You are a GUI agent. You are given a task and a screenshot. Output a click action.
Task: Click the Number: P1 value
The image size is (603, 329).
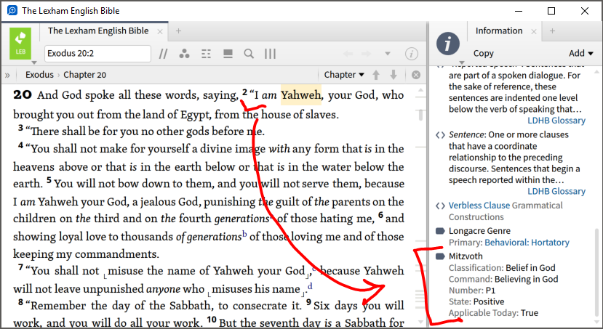490,291
